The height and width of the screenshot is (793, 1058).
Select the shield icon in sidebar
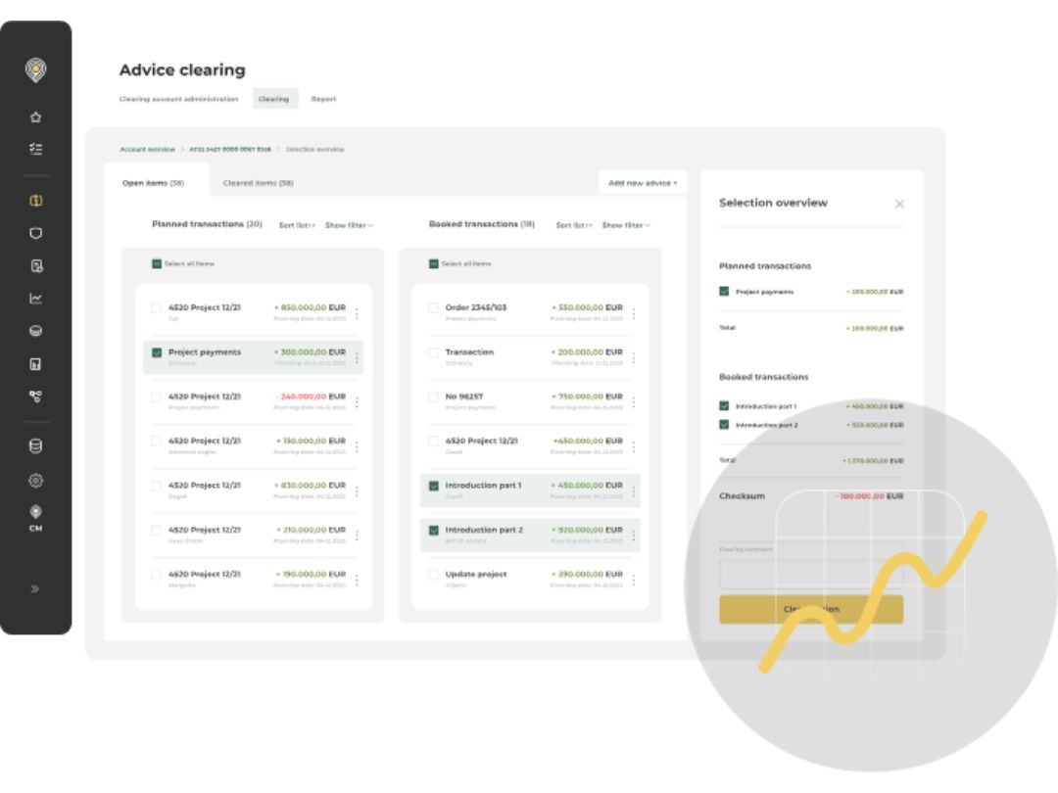pos(36,233)
